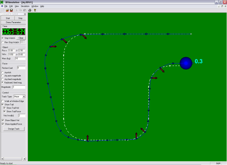Open the Edit menu
Screen dimensions: 227x165
[x=11, y=6]
